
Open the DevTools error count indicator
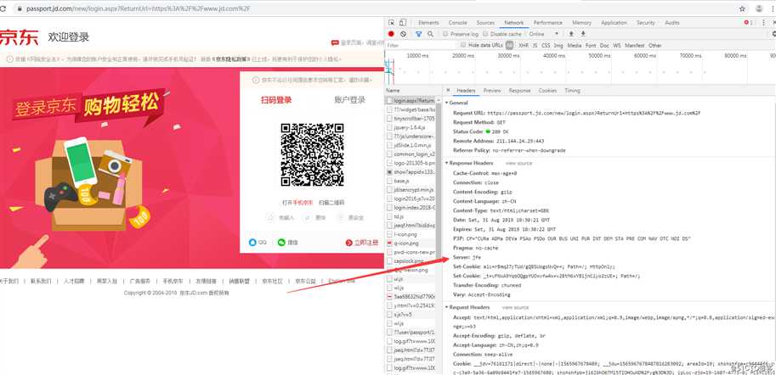click(x=748, y=23)
